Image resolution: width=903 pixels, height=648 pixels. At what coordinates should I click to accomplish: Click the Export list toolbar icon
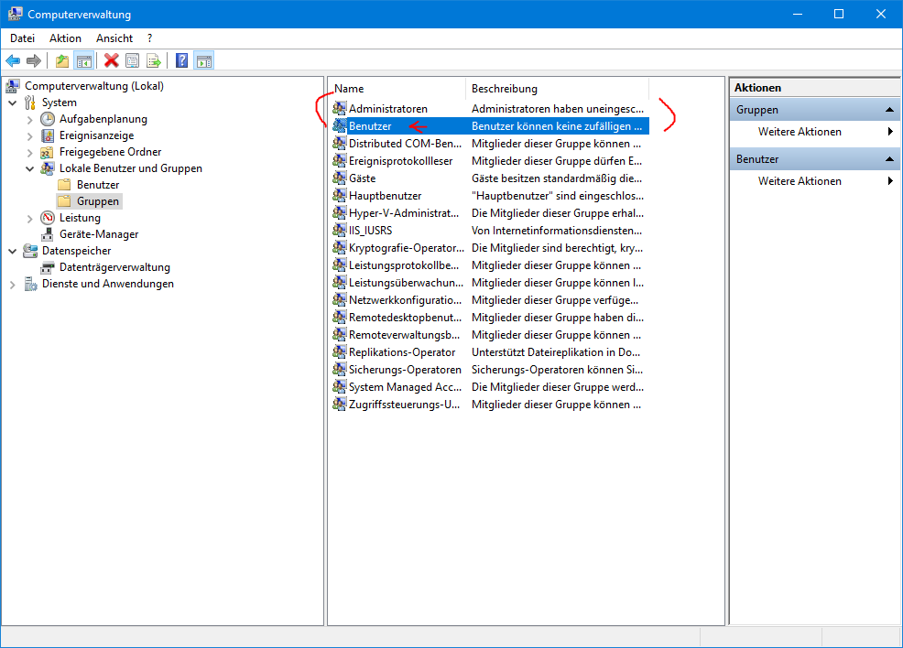point(154,60)
